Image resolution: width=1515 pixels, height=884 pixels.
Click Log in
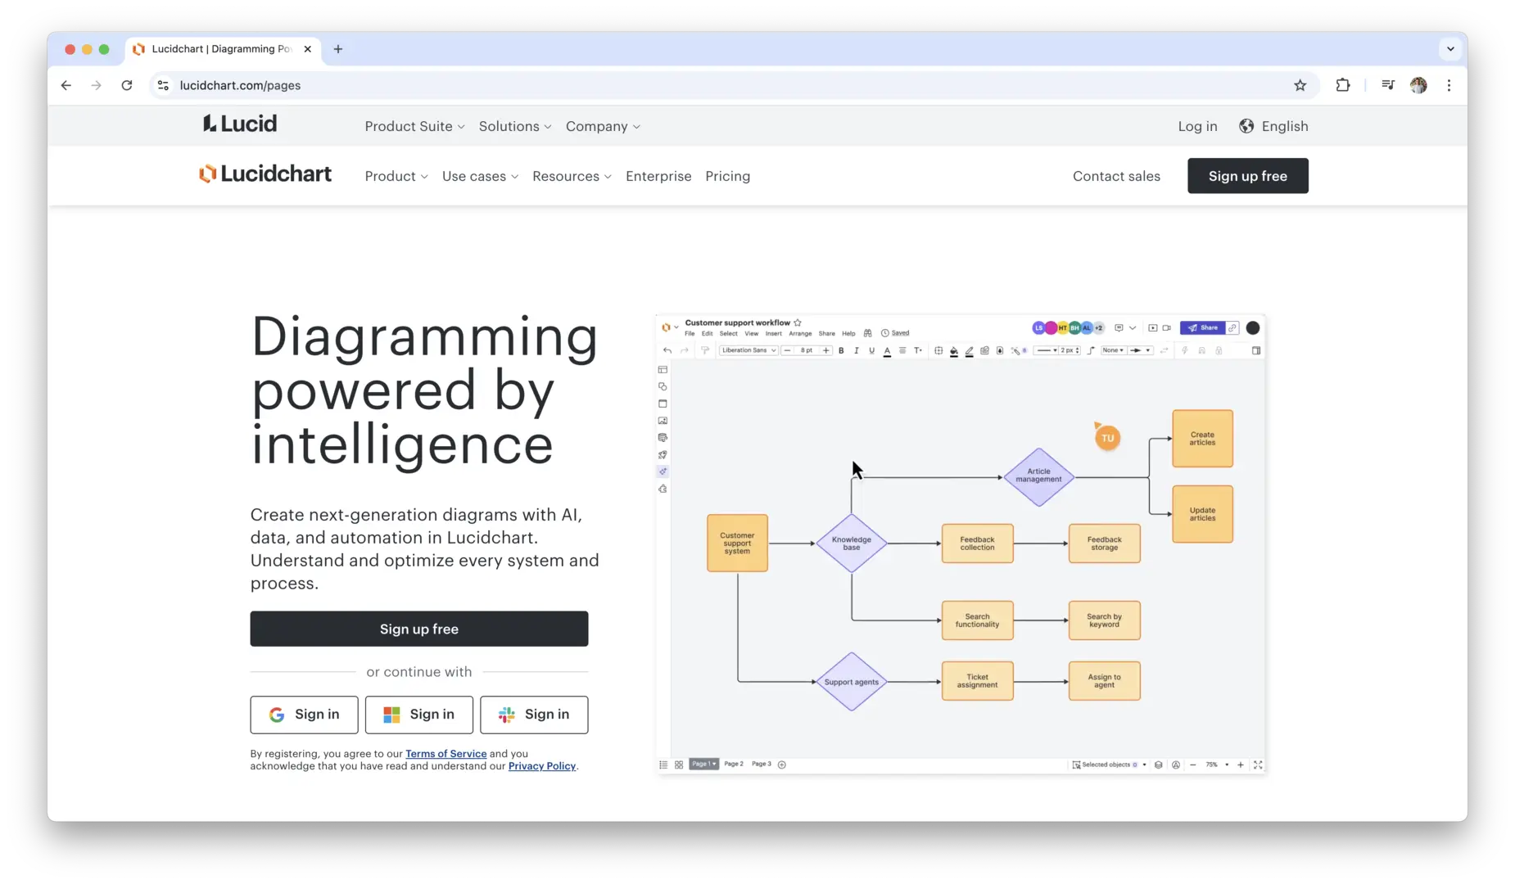[x=1197, y=126]
